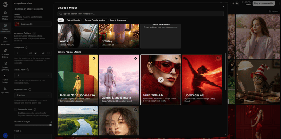Switch to Trained Models tab

coord(73,20)
